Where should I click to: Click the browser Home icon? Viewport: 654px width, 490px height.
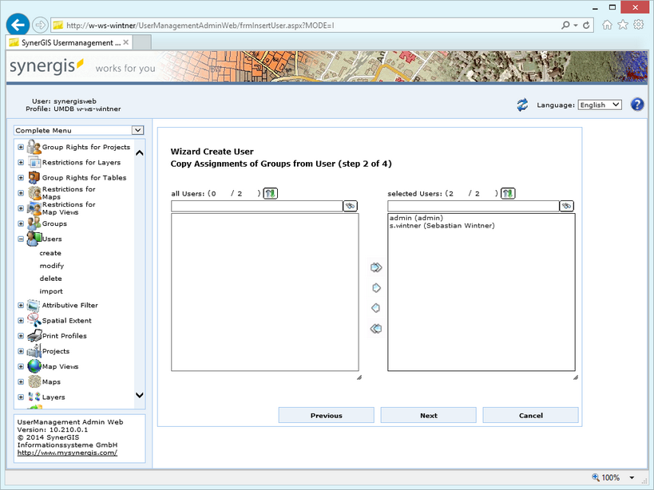(607, 25)
